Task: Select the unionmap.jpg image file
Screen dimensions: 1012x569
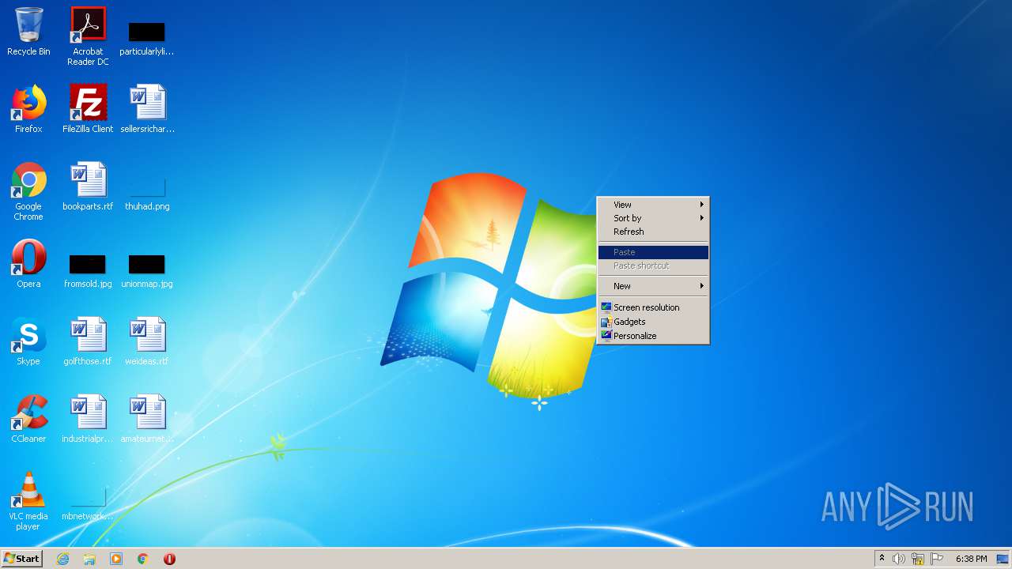Action: 147,272
